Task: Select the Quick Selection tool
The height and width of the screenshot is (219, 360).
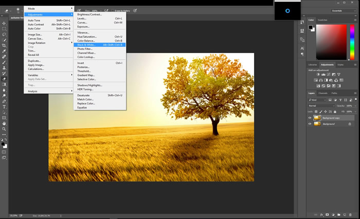Action: click(4, 40)
